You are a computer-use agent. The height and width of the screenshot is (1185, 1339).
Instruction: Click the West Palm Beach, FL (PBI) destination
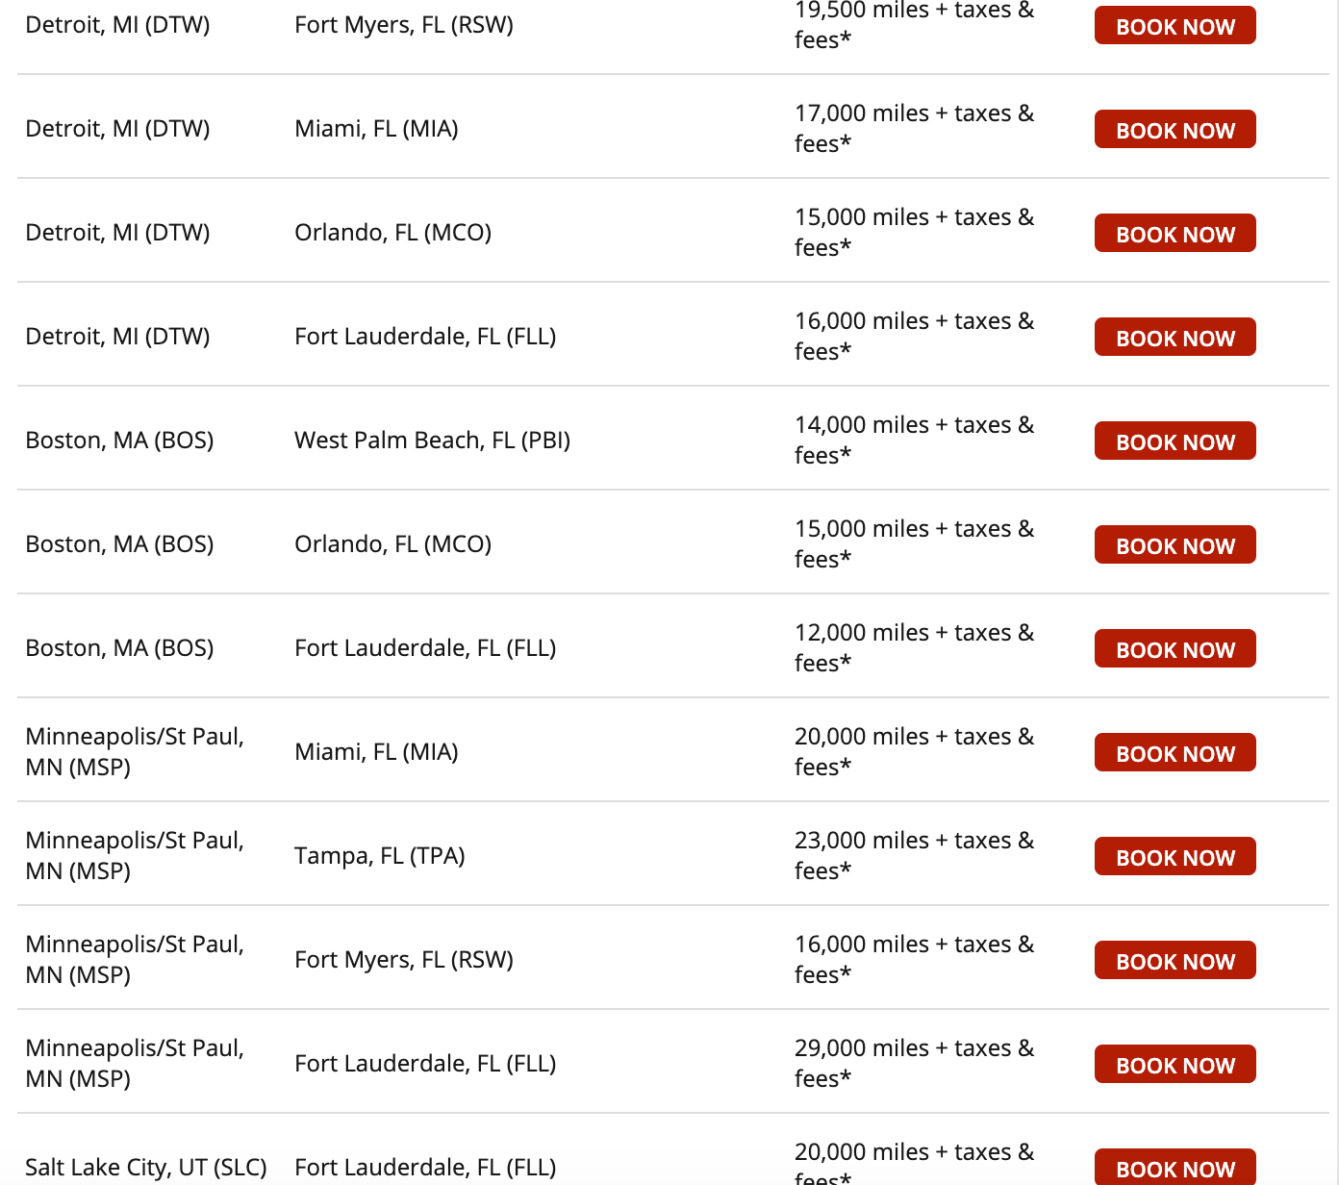(432, 441)
